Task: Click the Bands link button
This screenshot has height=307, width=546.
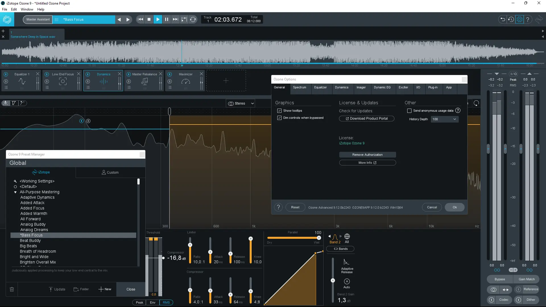Action: 340,249
